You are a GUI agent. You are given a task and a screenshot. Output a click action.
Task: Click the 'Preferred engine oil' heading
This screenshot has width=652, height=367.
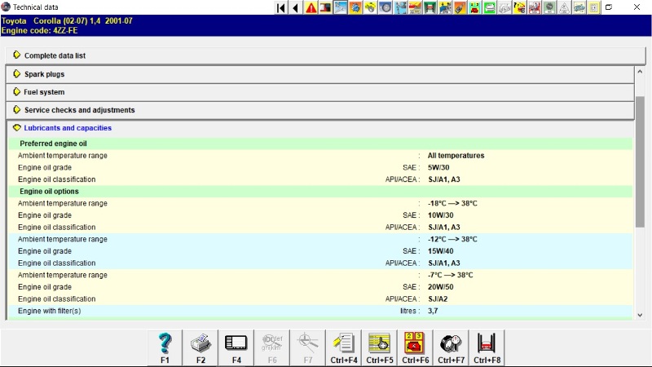[53, 144]
